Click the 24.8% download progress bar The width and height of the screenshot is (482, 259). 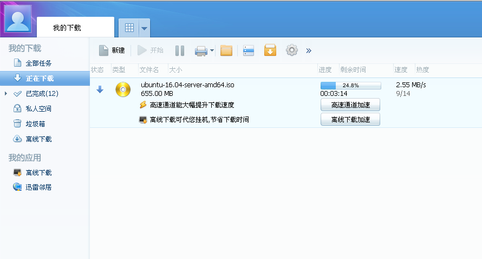[x=350, y=86]
